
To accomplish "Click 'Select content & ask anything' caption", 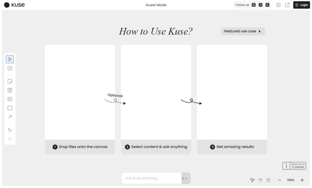I will coord(159,147).
